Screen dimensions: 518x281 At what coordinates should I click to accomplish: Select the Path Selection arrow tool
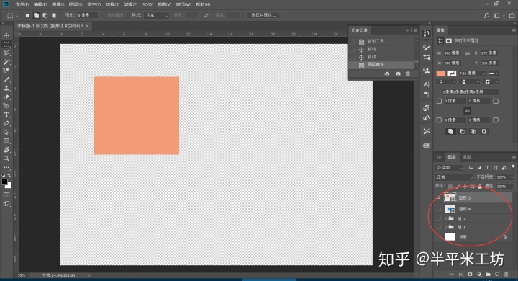coord(6,132)
